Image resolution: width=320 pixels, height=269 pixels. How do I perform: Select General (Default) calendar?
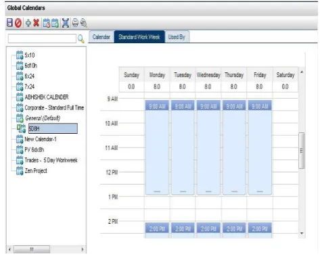tap(43, 118)
